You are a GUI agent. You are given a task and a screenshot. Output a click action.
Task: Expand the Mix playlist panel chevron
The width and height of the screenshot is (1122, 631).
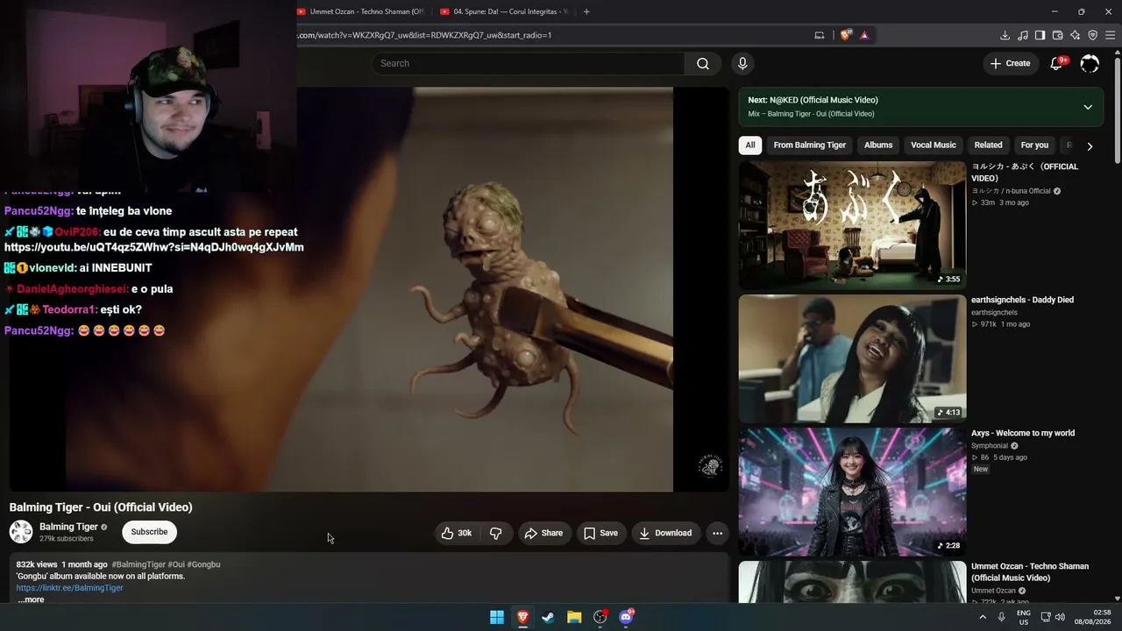[x=1088, y=107]
